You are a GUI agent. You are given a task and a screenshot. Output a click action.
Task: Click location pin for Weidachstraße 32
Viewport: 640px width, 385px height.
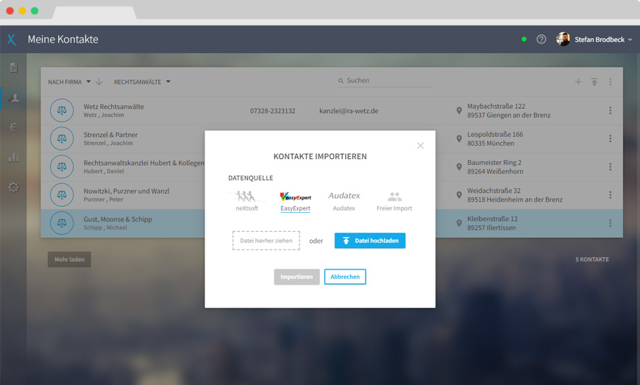coord(459,195)
